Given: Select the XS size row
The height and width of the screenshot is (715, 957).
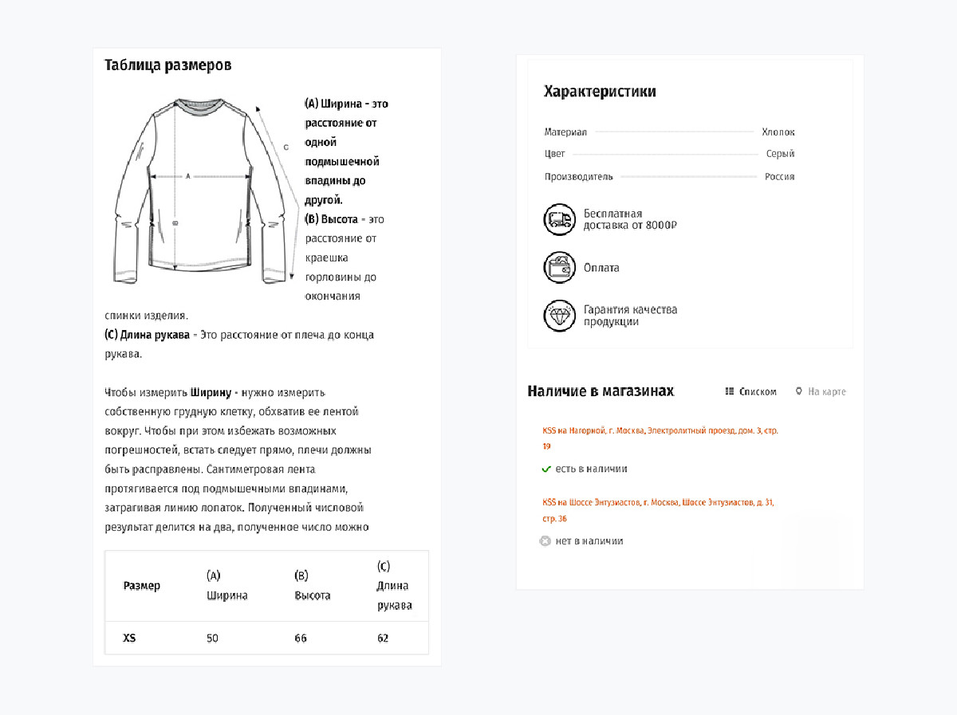Looking at the screenshot, I should [130, 638].
